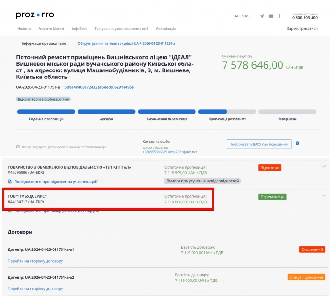Click the contact email ideal2021@ukr.net
The width and height of the screenshot is (335, 296).
pyautogui.click(x=182, y=152)
